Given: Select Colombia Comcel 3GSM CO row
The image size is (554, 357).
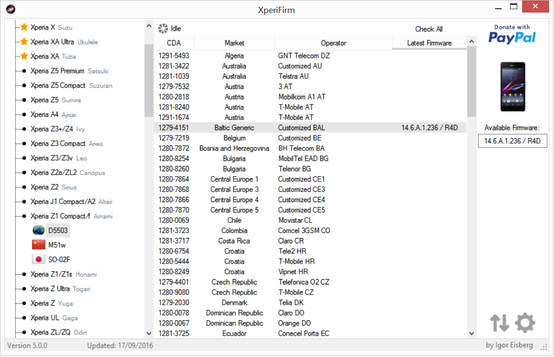Looking at the screenshot, I should coord(310,230).
